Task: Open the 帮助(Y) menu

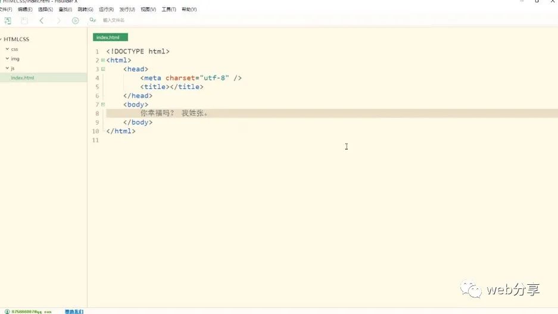Action: (x=189, y=10)
